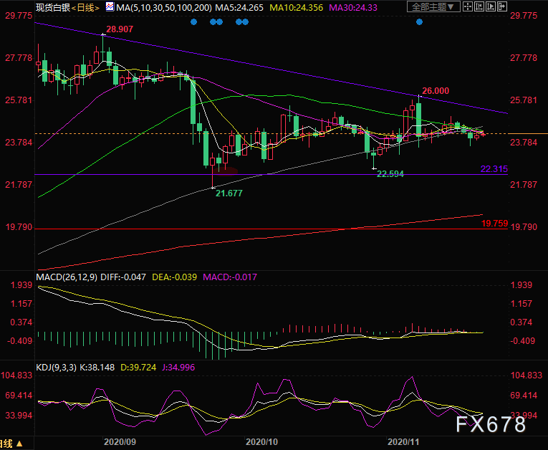The width and height of the screenshot is (548, 450).
Task: Click the 19.759 red line label
Action: (x=494, y=224)
